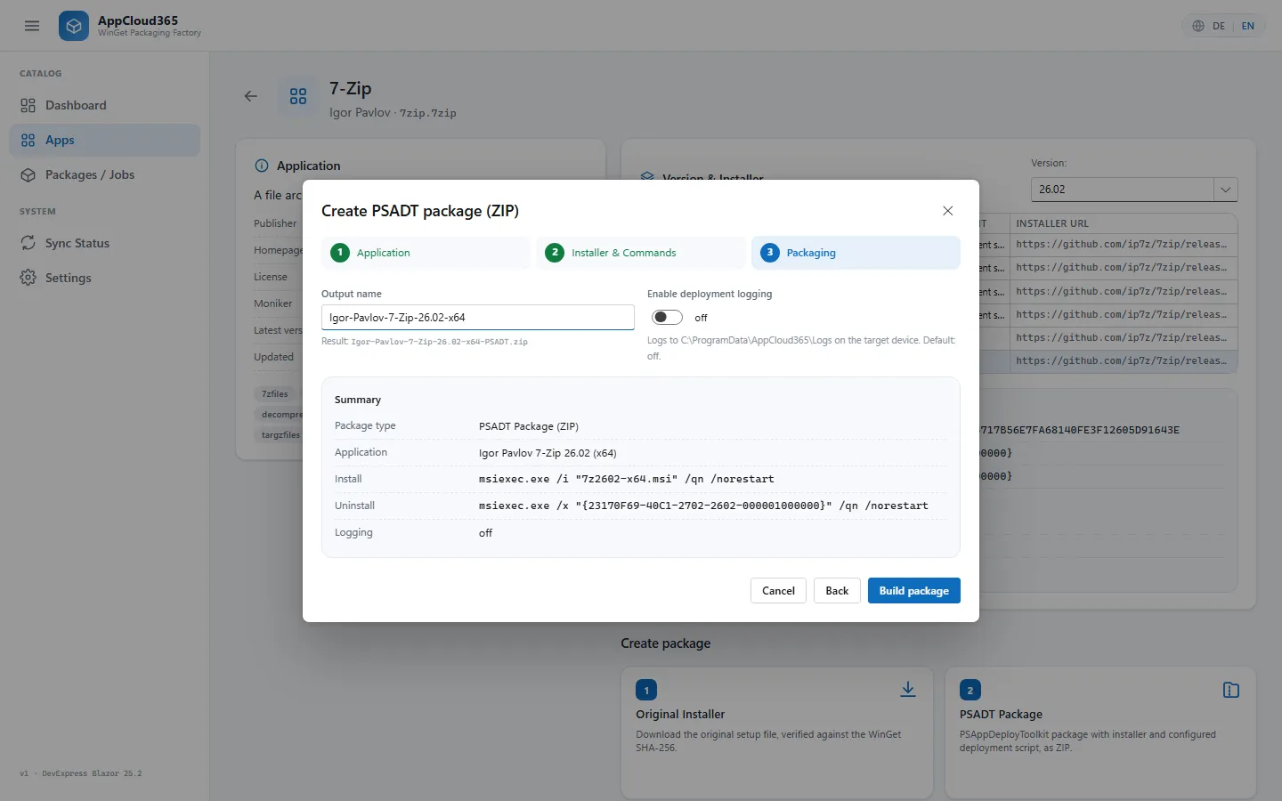Image resolution: width=1282 pixels, height=801 pixels.
Task: Click the Settings gear icon
Action: point(28,278)
